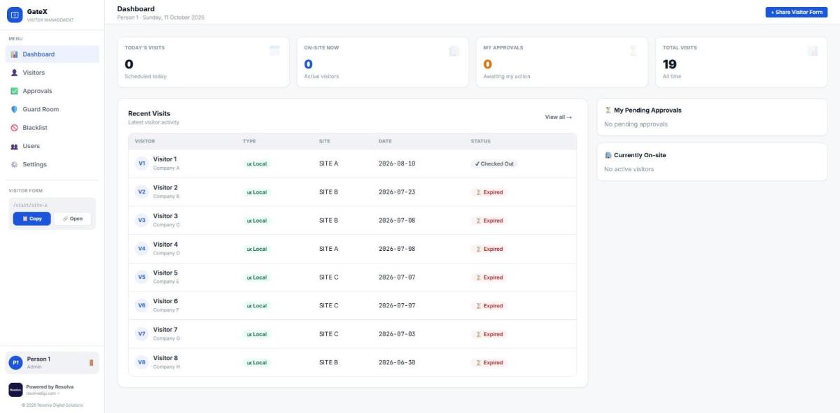Click the Users people icon
Viewport: 840px width, 413px height.
pyautogui.click(x=15, y=146)
